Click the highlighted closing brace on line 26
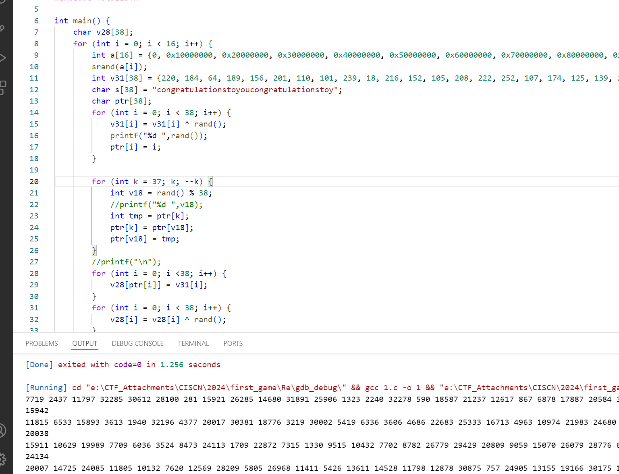The width and height of the screenshot is (619, 474). coord(94,251)
